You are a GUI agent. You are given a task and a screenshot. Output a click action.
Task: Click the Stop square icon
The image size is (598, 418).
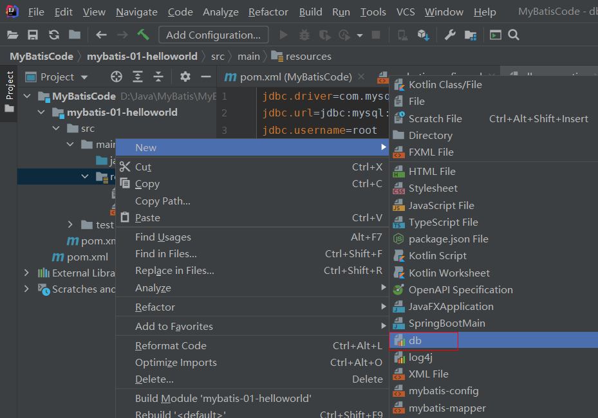[376, 35]
